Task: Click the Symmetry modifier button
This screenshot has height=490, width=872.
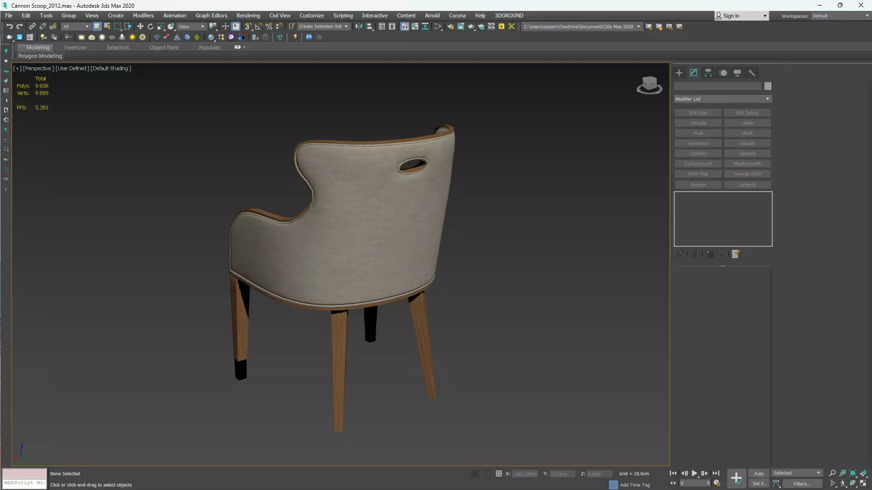Action: coord(698,144)
